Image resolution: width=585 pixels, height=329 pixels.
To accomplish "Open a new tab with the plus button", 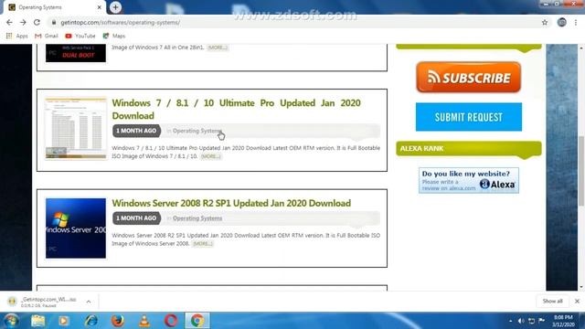I will pyautogui.click(x=115, y=7).
